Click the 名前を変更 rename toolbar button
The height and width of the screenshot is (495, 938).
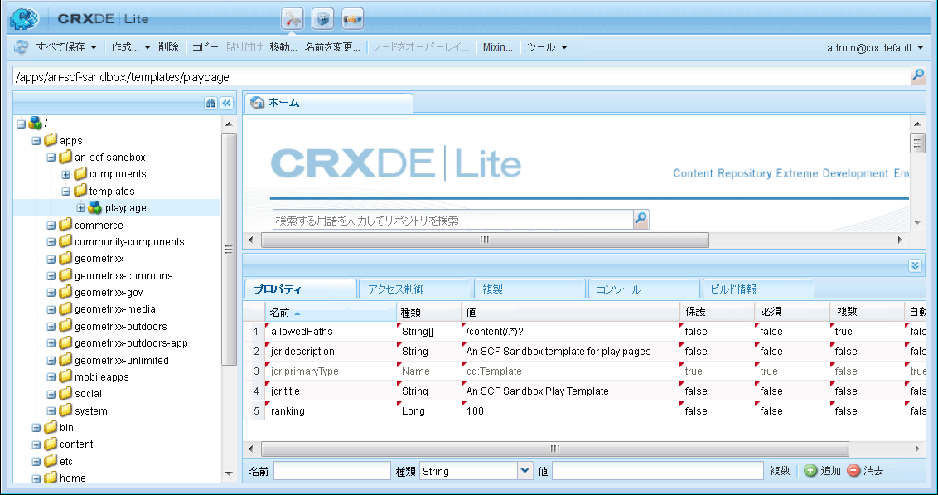coord(332,46)
